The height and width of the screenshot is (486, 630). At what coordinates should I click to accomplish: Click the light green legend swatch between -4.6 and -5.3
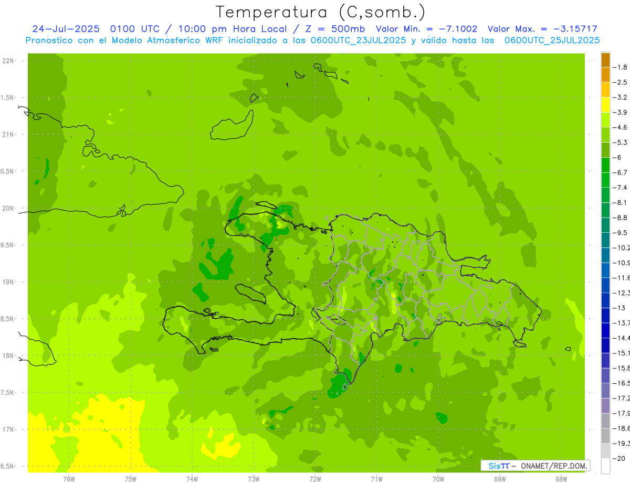click(x=605, y=135)
